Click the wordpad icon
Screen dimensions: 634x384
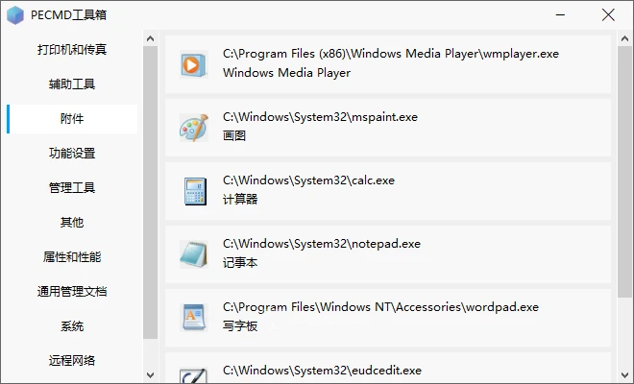(x=194, y=318)
